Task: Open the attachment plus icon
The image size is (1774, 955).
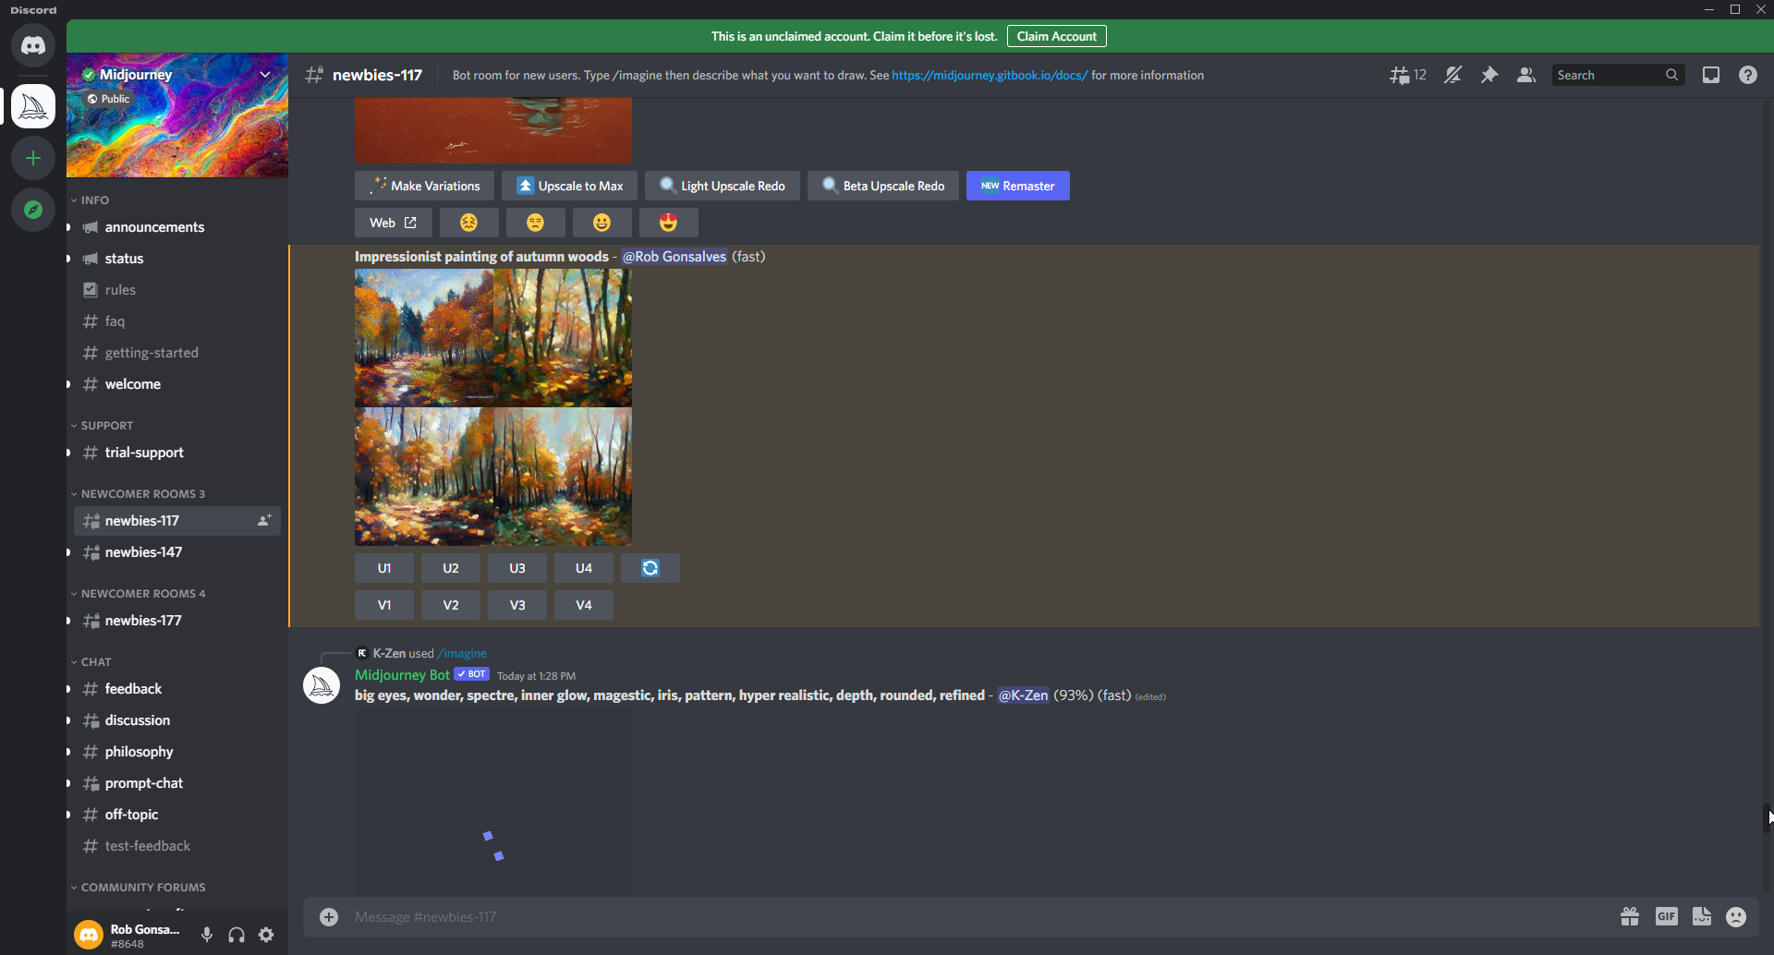Action: (329, 917)
